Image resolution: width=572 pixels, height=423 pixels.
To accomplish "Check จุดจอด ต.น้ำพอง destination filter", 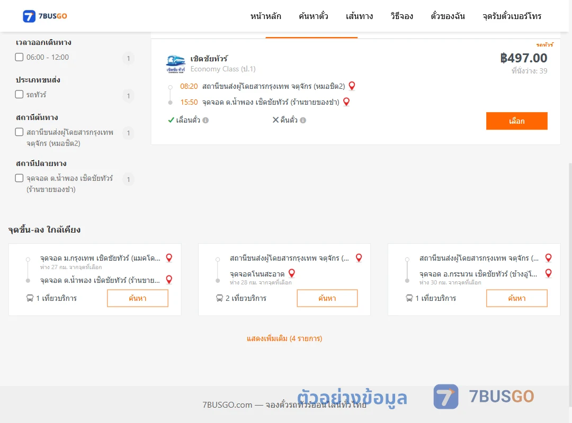I will coord(20,178).
